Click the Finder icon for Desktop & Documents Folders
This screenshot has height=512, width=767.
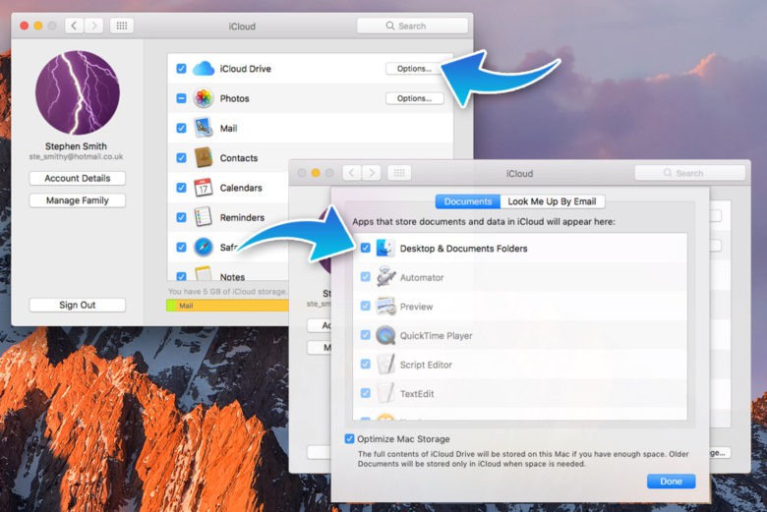[x=385, y=248]
